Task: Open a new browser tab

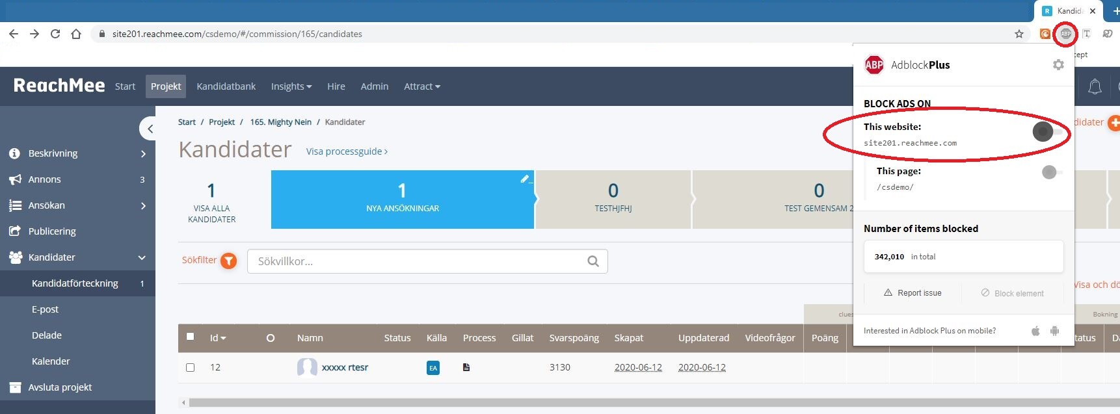Action: click(x=1115, y=11)
